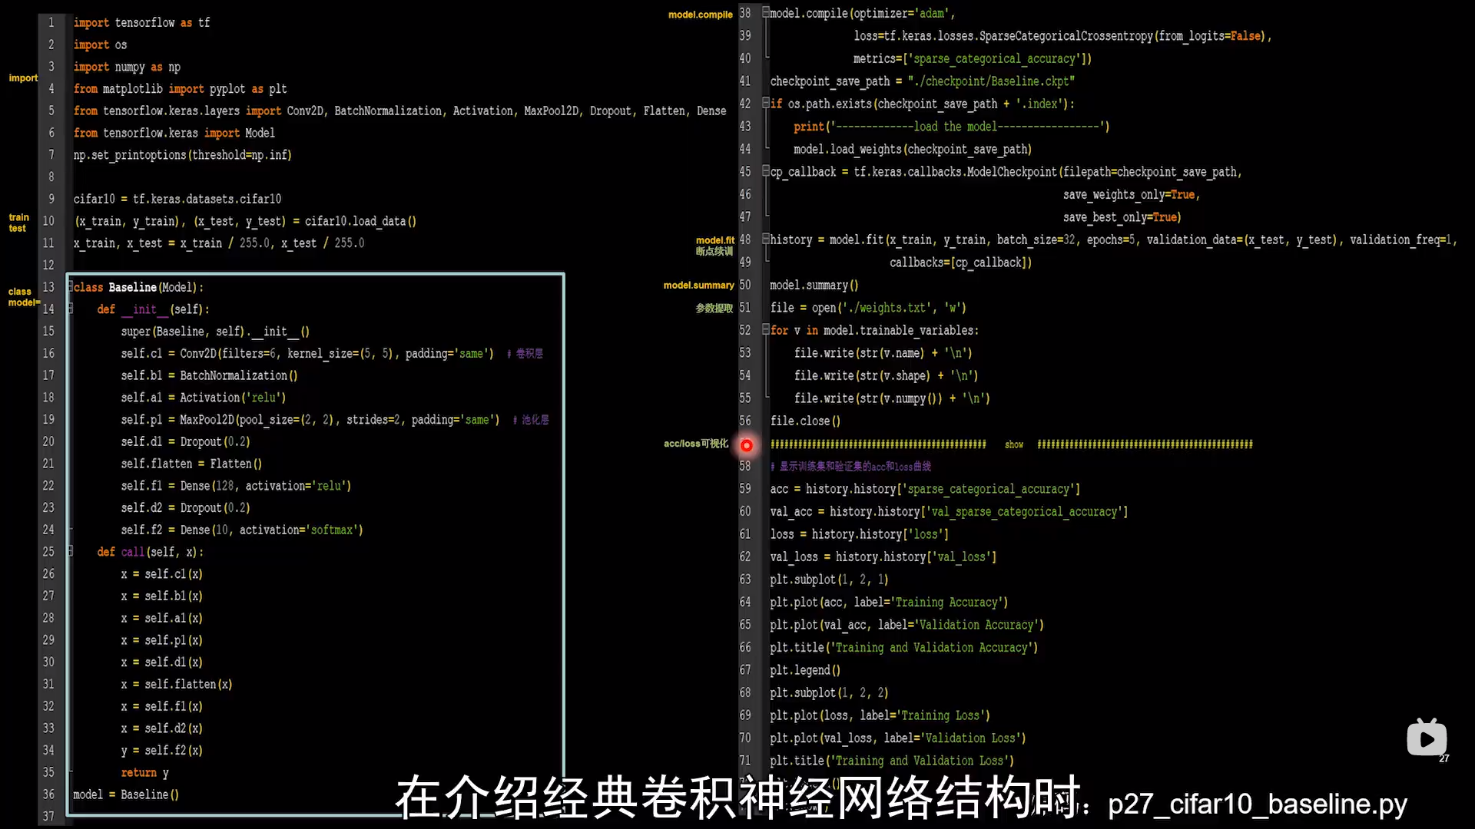This screenshot has width=1475, height=829.
Task: Click 'model.load_weights(checkpoint_save_path)' line
Action: [x=913, y=149]
